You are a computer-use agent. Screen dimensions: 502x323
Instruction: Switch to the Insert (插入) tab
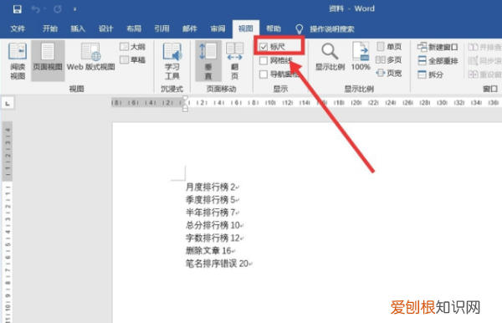click(78, 28)
